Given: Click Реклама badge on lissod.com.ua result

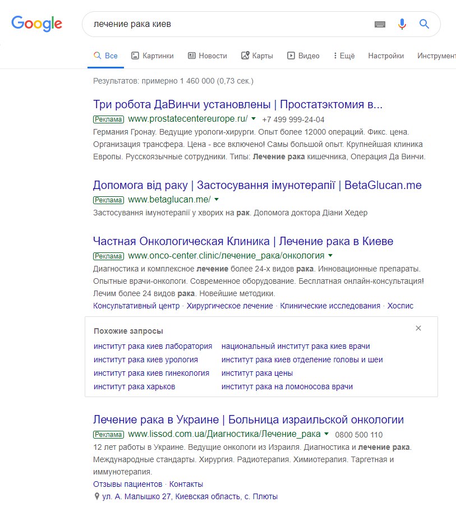Looking at the screenshot, I should coord(109,434).
